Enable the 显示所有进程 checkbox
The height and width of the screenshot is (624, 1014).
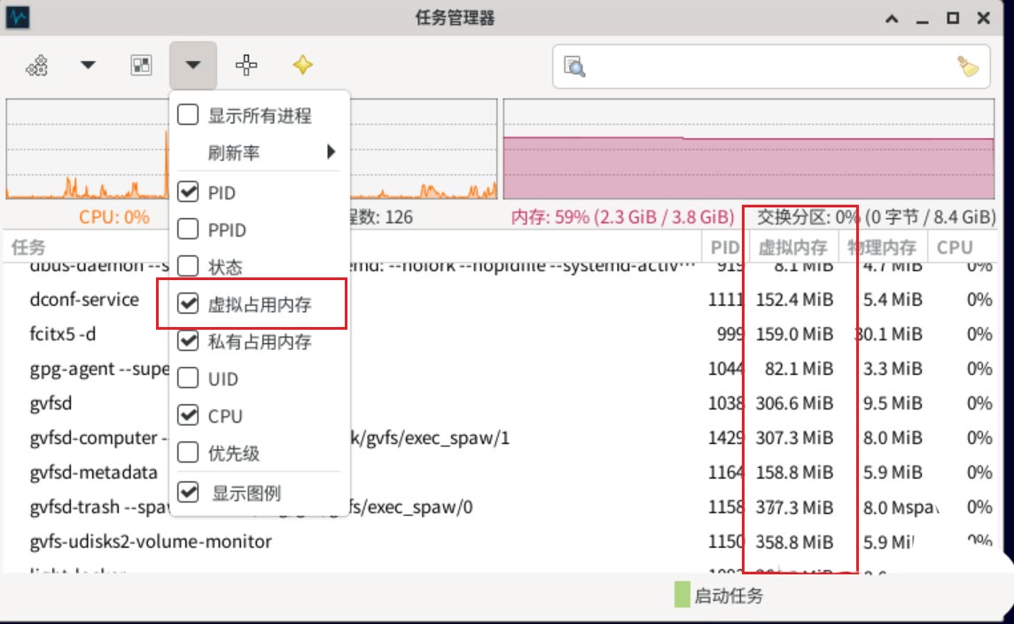[188, 115]
